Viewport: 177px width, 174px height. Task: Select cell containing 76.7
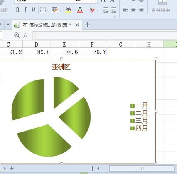93,52
